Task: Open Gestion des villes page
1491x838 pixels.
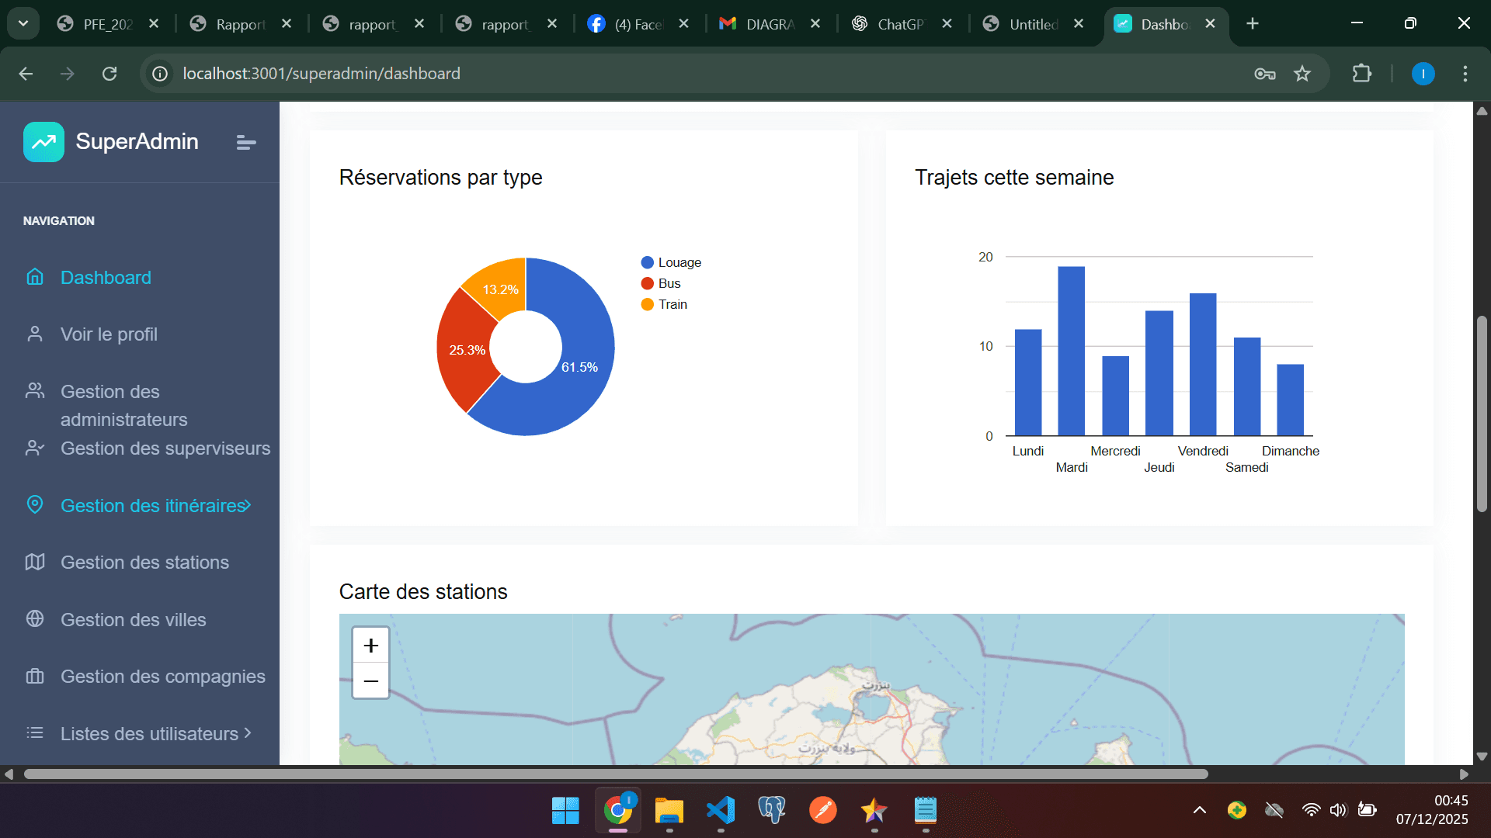Action: tap(134, 620)
